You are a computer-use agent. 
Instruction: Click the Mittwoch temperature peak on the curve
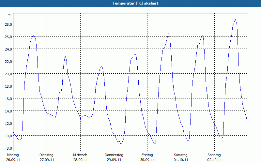click(101, 67)
